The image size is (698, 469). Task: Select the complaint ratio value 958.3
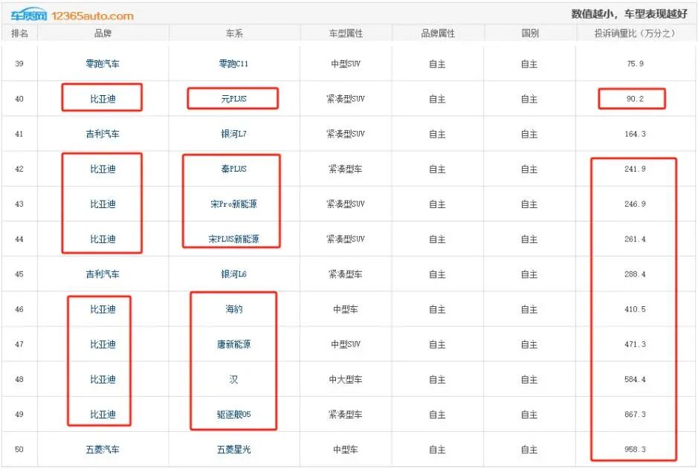pyautogui.click(x=636, y=450)
